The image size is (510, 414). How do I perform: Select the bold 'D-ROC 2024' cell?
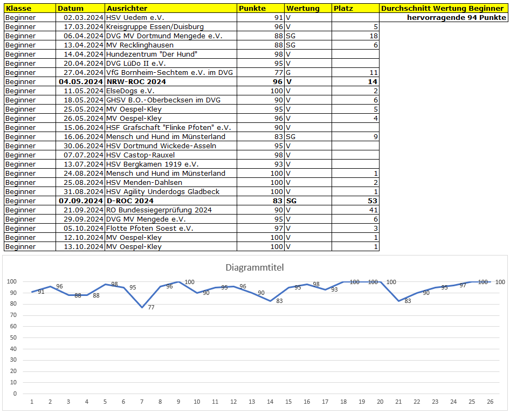[171, 201]
